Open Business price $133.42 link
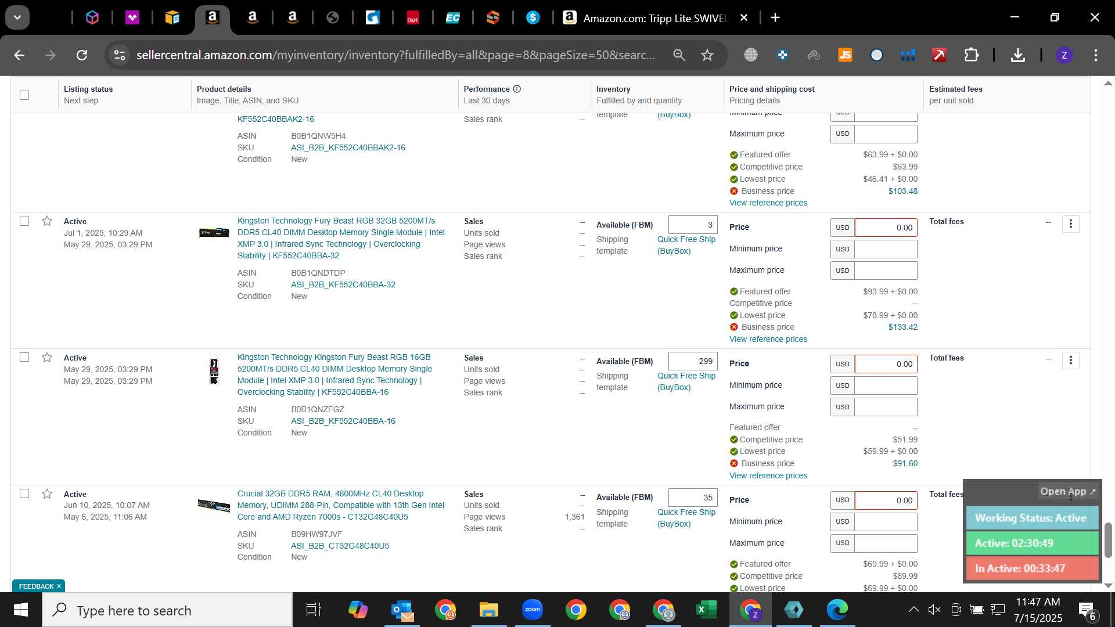The image size is (1115, 627). 902,327
